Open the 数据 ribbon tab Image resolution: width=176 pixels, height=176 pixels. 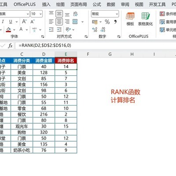point(111,4)
